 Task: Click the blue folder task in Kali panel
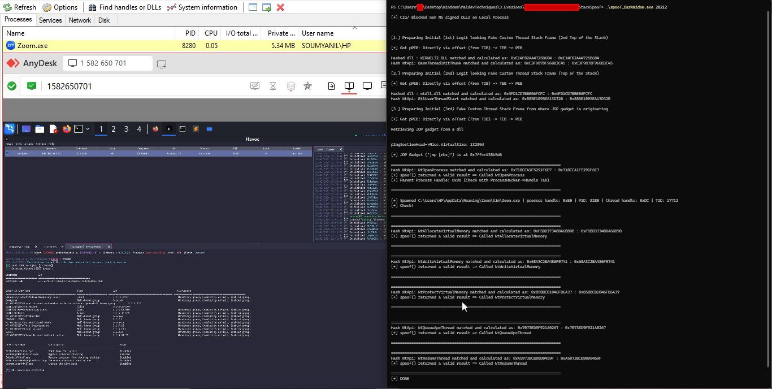point(209,129)
